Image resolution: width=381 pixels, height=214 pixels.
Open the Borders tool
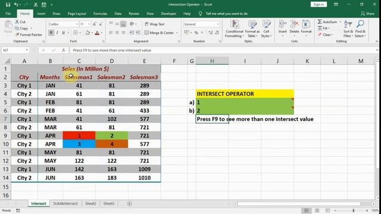(x=76, y=33)
